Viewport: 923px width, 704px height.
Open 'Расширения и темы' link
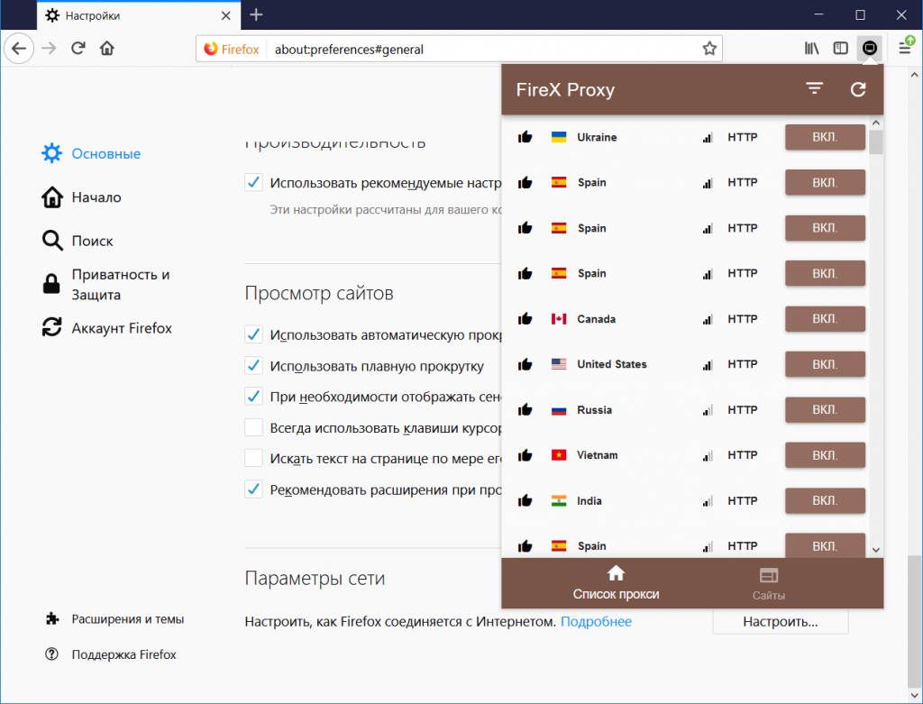[x=114, y=618]
